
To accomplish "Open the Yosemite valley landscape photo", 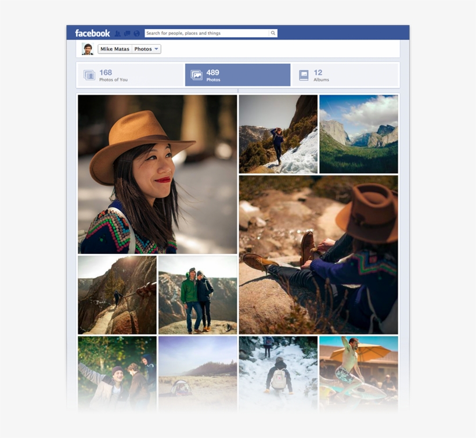I will coord(358,134).
